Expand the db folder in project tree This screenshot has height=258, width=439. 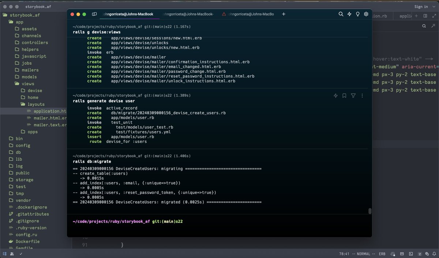tap(15, 152)
